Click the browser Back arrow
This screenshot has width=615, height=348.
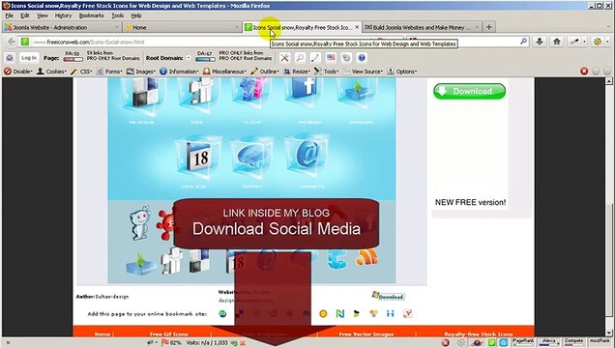pos(12,42)
